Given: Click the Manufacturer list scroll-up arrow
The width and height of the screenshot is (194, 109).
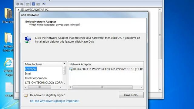Looking at the screenshot, I should (x=64, y=64).
